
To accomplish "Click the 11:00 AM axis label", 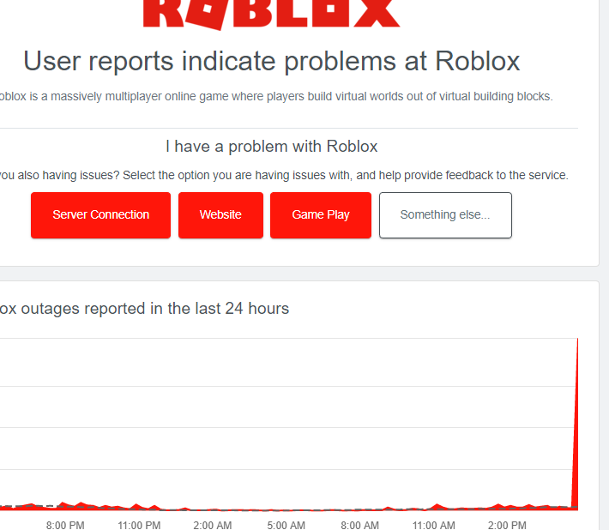I will pos(433,526).
